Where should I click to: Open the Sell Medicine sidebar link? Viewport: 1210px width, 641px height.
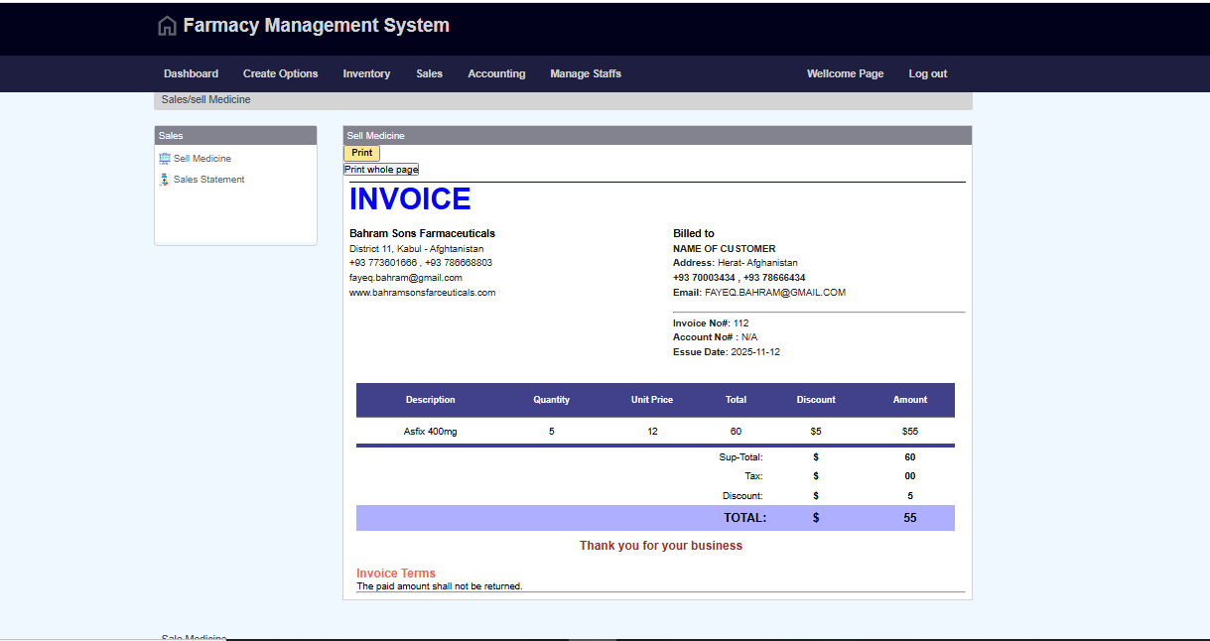point(202,159)
